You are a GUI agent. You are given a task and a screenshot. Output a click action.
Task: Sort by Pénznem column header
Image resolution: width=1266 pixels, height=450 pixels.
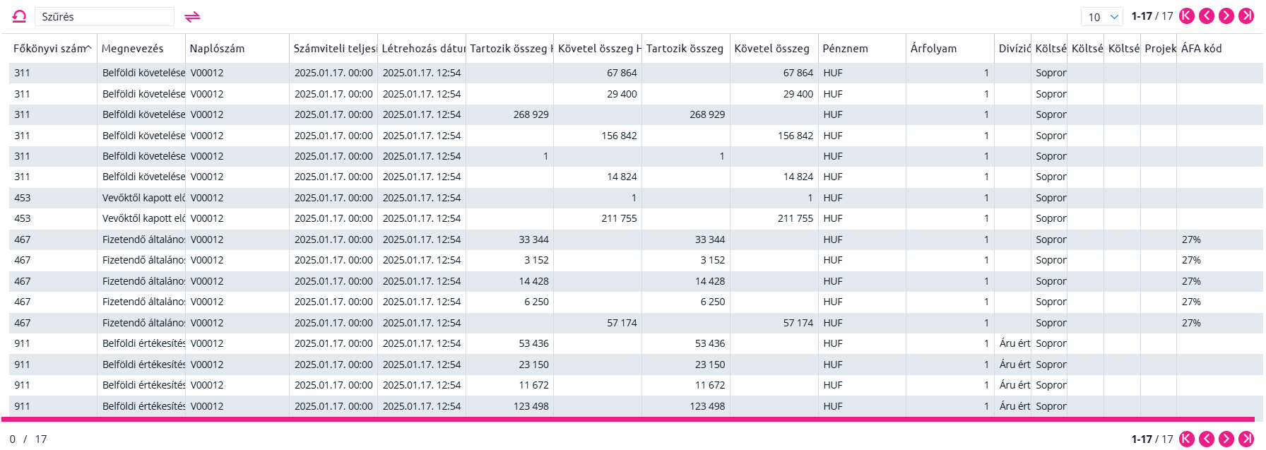[x=862, y=49]
